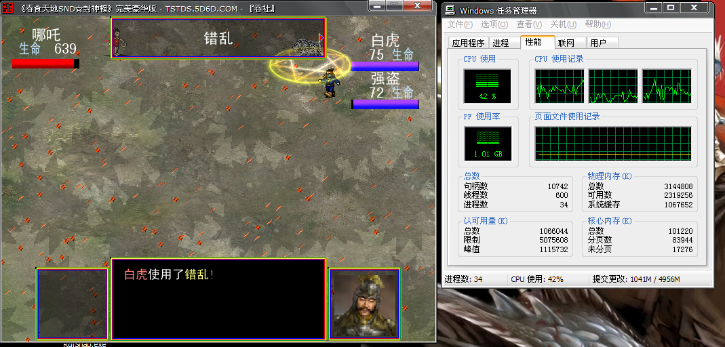The width and height of the screenshot is (725, 347).
Task: Click the 认可用量 总数 value 1066044
Action: (554, 232)
